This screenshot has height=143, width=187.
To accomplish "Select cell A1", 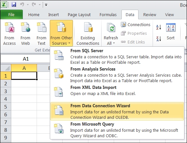I will click(x=24, y=76).
